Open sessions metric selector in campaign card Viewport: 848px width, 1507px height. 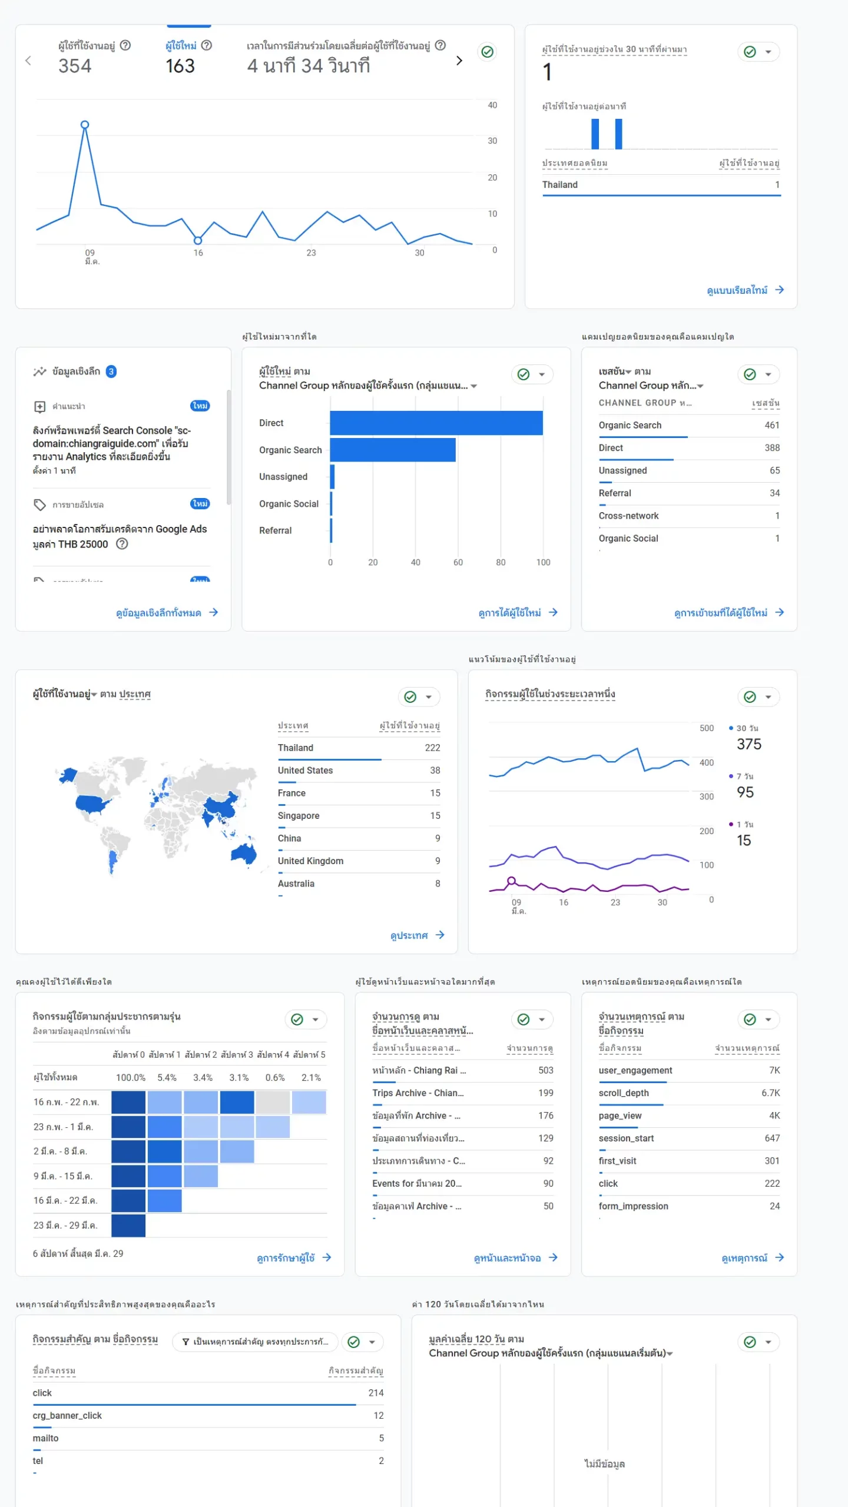pyautogui.click(x=615, y=371)
